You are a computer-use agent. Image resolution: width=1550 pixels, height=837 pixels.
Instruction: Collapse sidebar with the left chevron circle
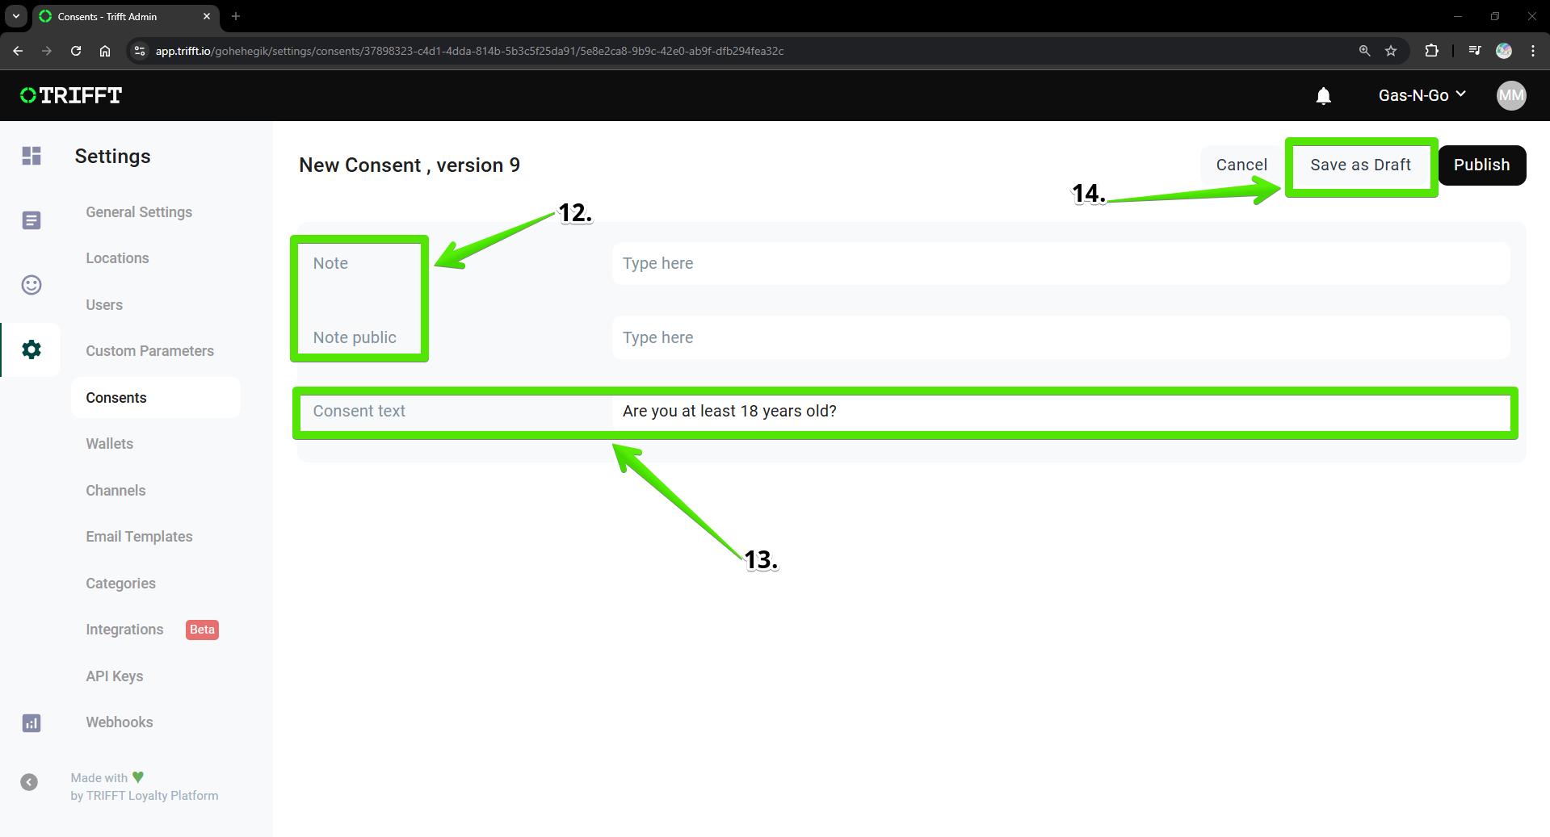(29, 782)
